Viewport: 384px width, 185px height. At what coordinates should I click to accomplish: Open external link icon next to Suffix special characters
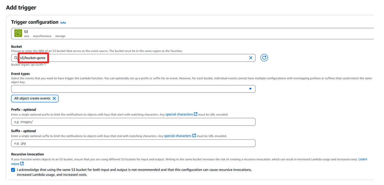tap(194, 135)
